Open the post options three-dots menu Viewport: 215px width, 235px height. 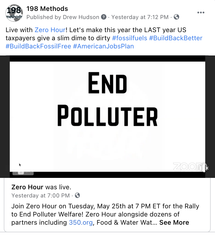click(x=201, y=13)
